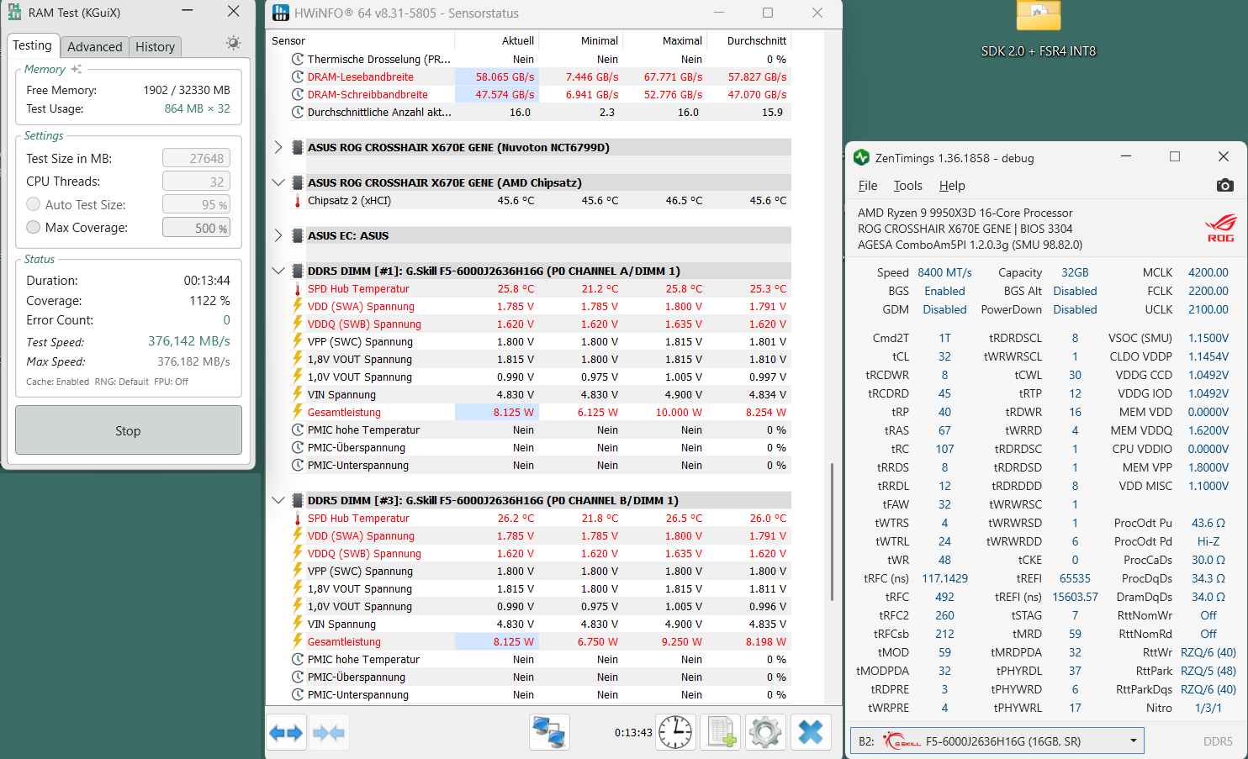This screenshot has height=759, width=1248.
Task: Collapse the AMD Chipsatz sensor group
Action: click(x=278, y=182)
